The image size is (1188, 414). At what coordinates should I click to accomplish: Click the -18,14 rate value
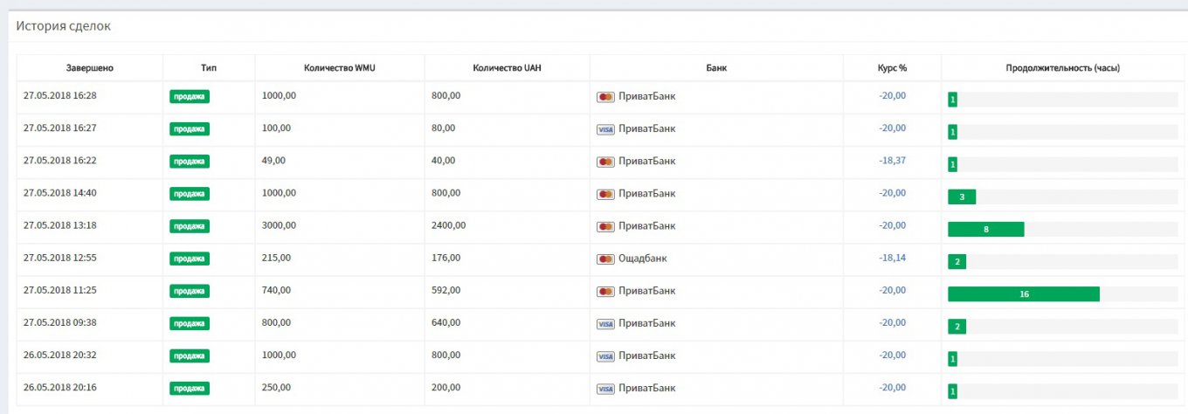(x=892, y=259)
